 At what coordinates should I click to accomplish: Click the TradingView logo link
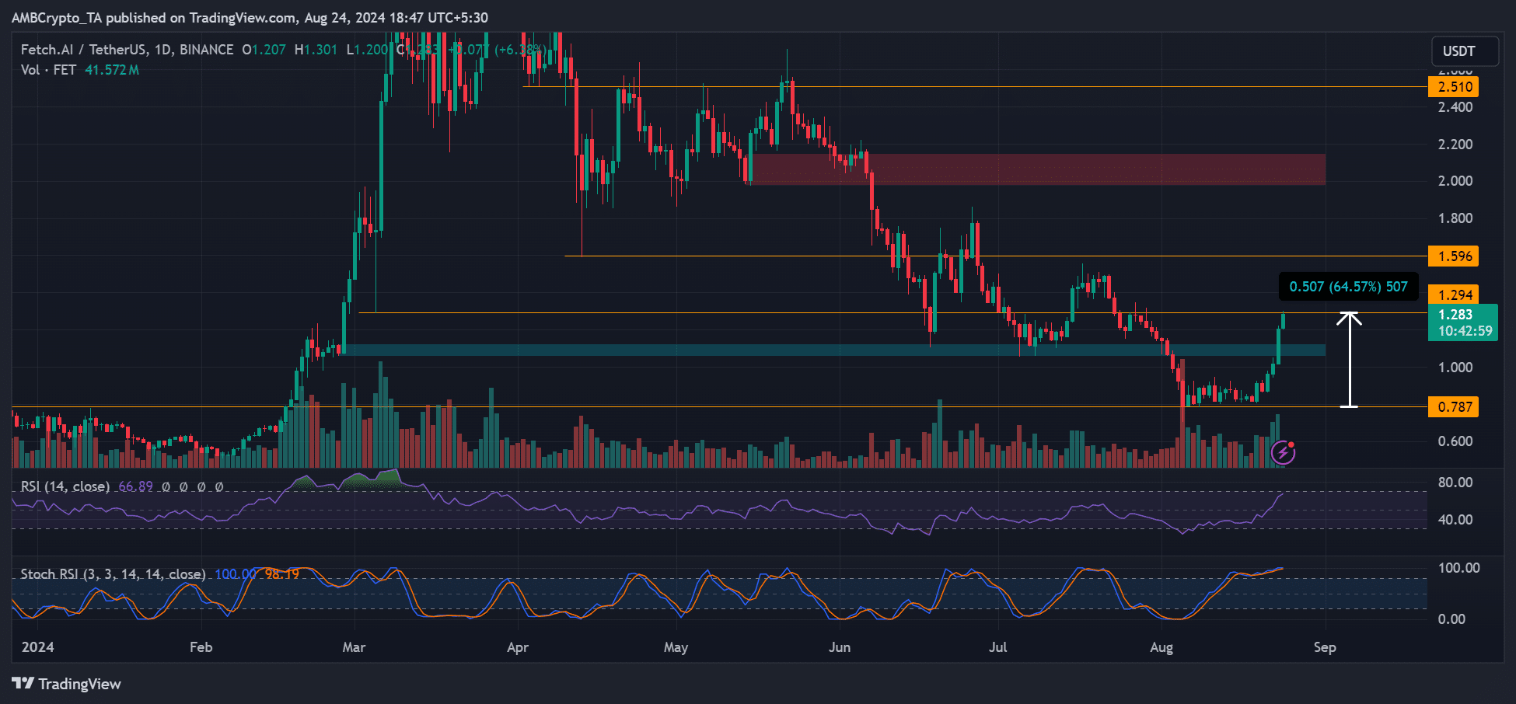coord(67,684)
